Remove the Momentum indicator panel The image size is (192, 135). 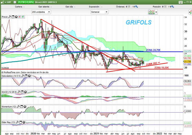(25, 107)
